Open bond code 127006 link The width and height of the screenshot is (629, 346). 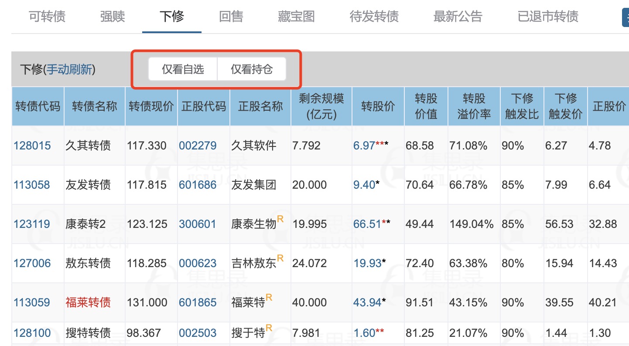[x=32, y=263]
